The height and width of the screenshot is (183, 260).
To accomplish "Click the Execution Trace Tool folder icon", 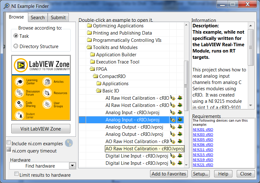I will point(93,62).
